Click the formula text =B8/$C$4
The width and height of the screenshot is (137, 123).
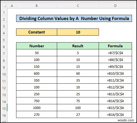[115, 60]
